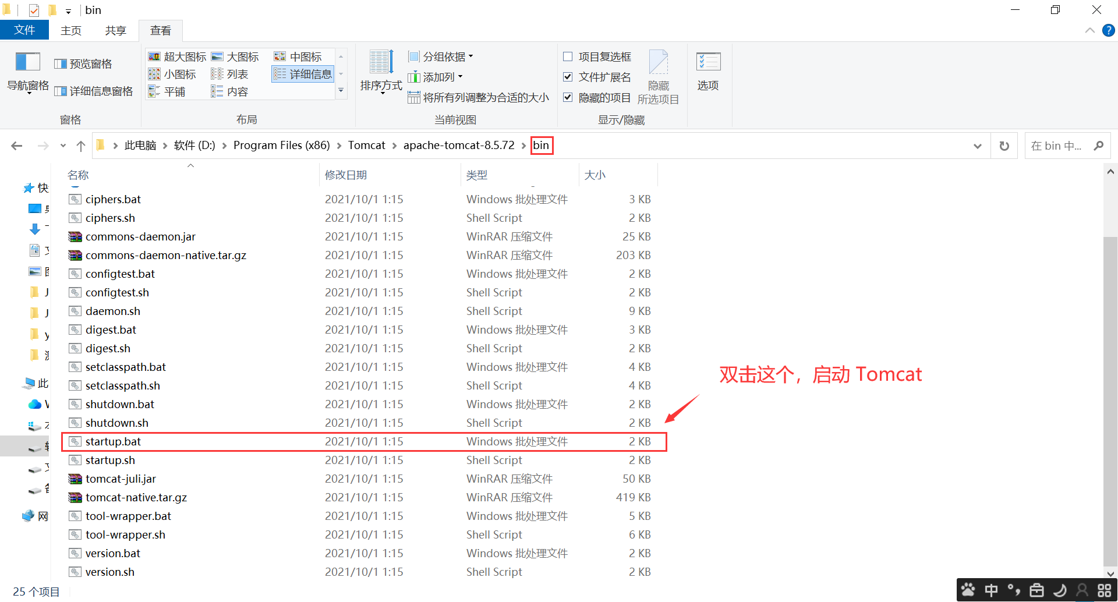Toggle the 预览窗格 preview pane
Image resolution: width=1118 pixels, height=602 pixels.
click(x=83, y=64)
